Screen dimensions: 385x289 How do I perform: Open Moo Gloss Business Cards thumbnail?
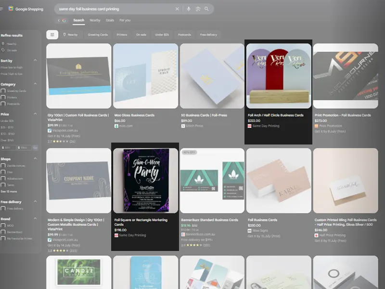point(145,76)
